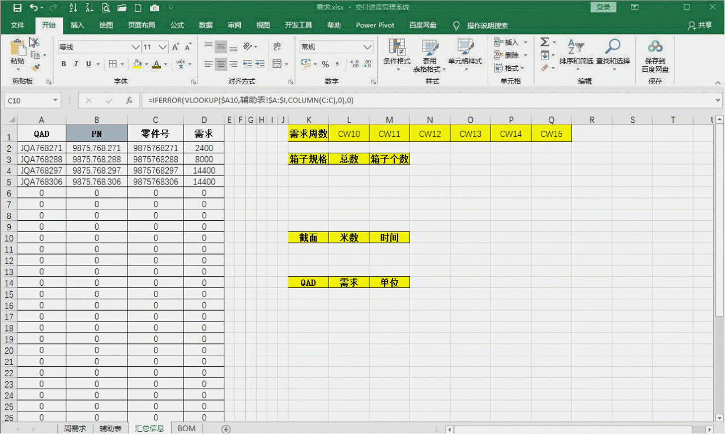Increase decimal places
The width and height of the screenshot is (725, 434).
pos(355,64)
